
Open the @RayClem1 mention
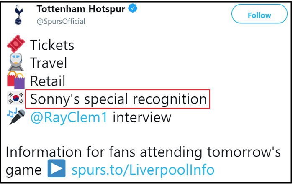69,117
